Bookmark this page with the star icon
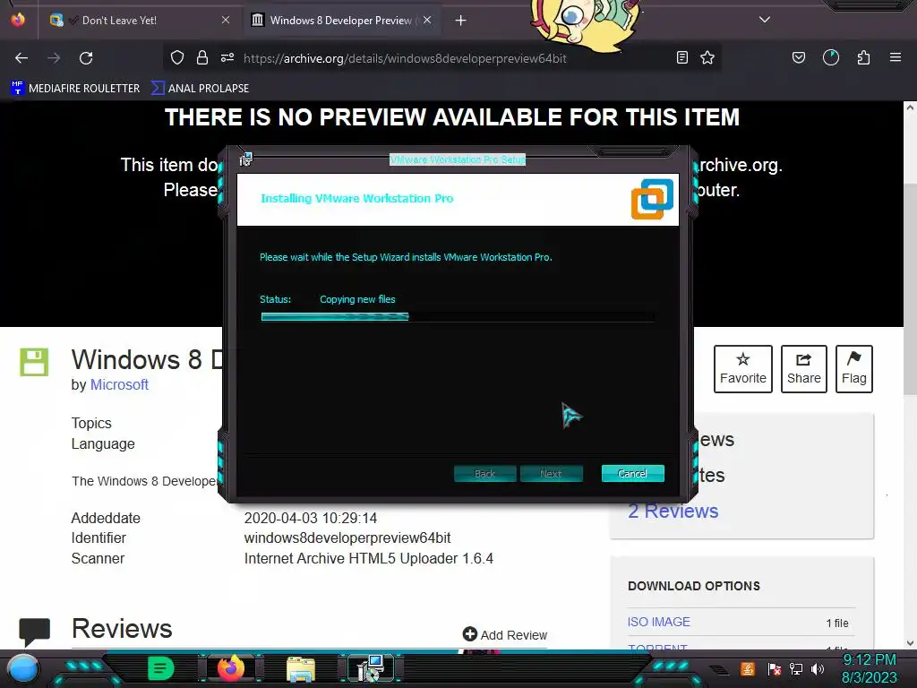The height and width of the screenshot is (688, 917). [x=707, y=57]
